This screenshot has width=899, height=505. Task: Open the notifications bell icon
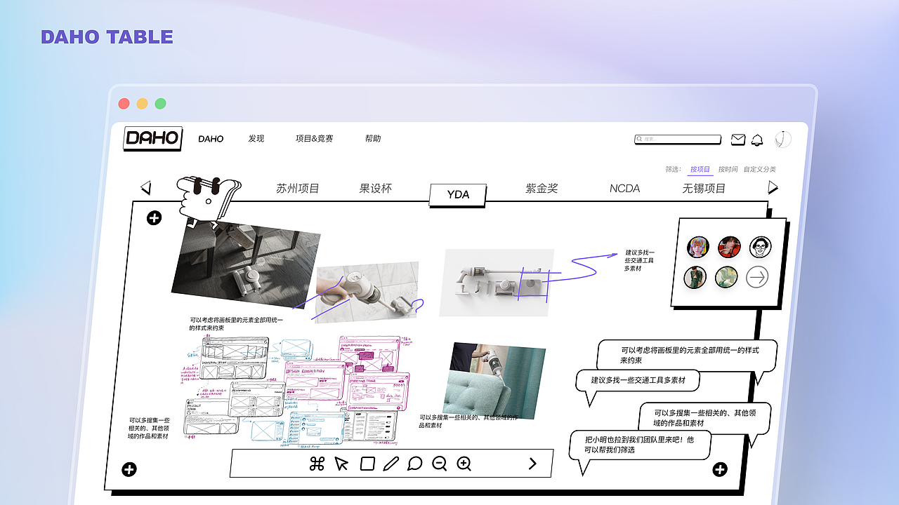pyautogui.click(x=757, y=140)
